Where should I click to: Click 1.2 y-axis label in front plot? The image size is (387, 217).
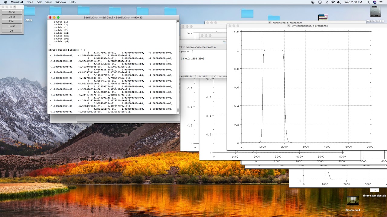[x=236, y=32]
